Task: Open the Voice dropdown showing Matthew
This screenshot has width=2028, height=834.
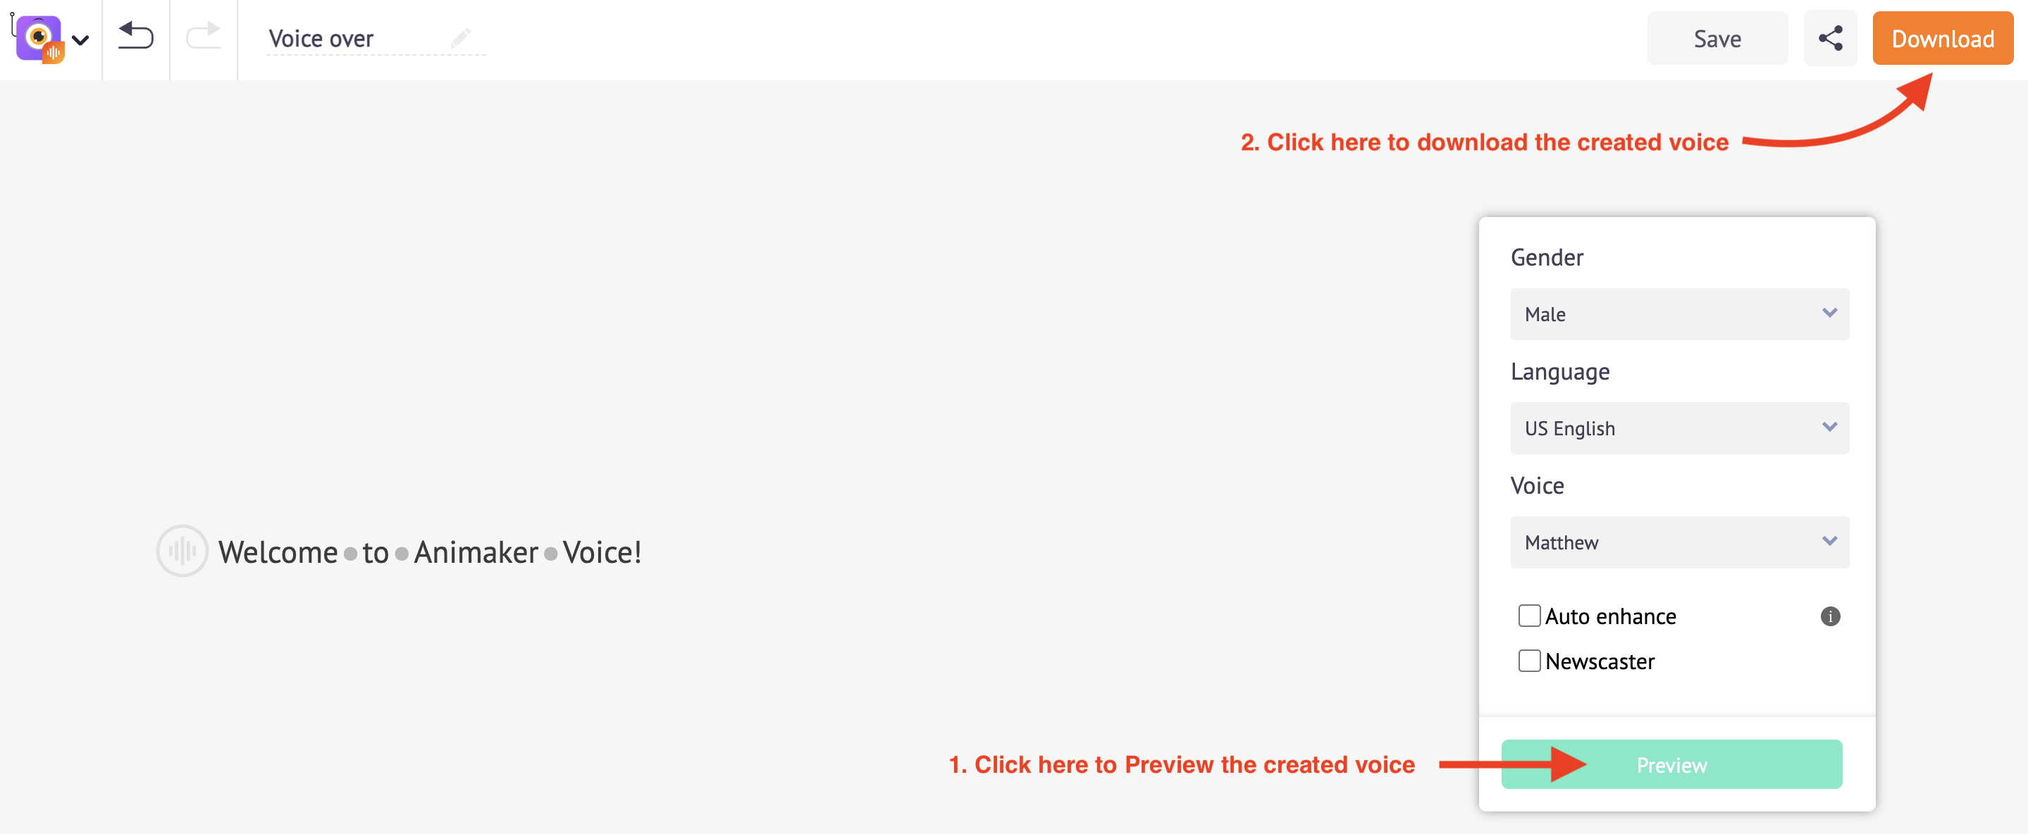Action: [x=1679, y=542]
